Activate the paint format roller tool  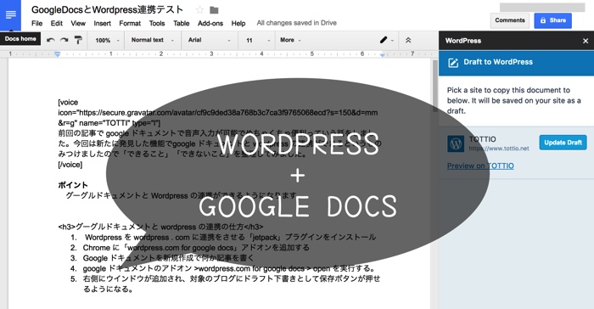pyautogui.click(x=78, y=40)
